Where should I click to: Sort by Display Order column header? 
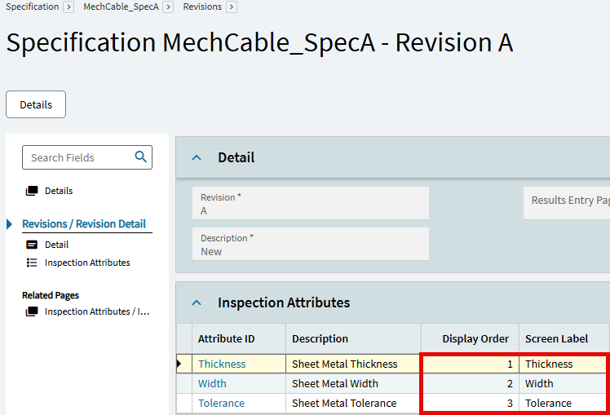475,338
